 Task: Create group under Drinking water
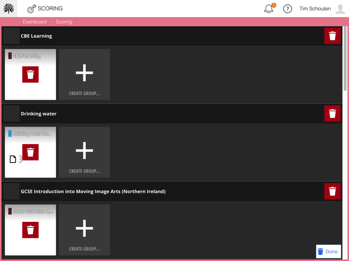(84, 152)
